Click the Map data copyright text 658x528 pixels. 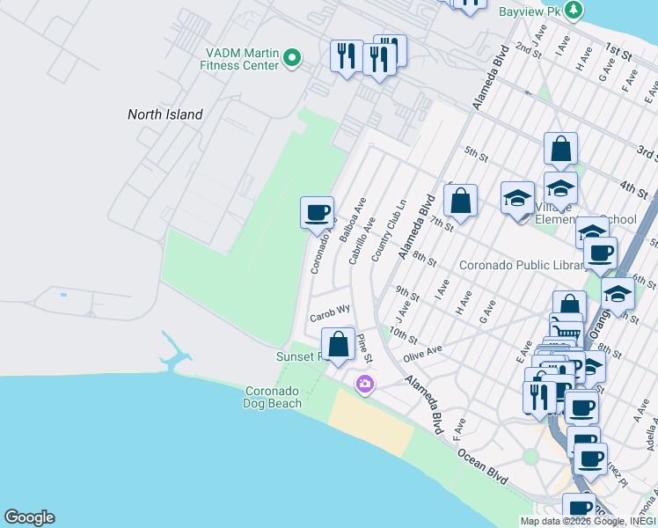588,522
